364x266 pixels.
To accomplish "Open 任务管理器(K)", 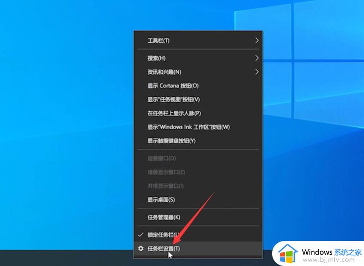I will pyautogui.click(x=198, y=217).
